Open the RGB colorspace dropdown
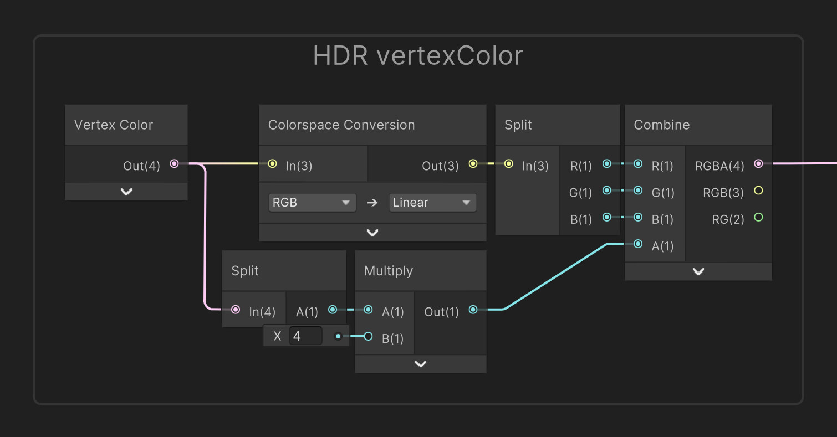Viewport: 837px width, 437px height. [312, 202]
